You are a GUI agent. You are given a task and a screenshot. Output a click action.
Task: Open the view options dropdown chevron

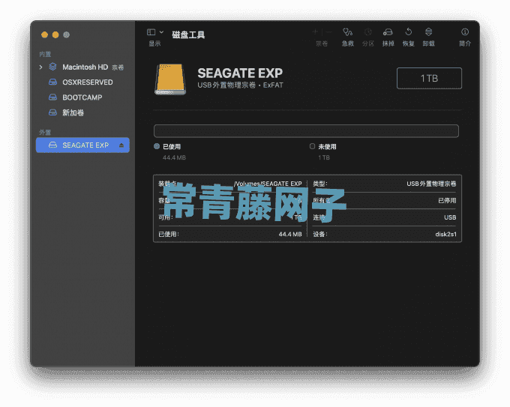point(161,32)
